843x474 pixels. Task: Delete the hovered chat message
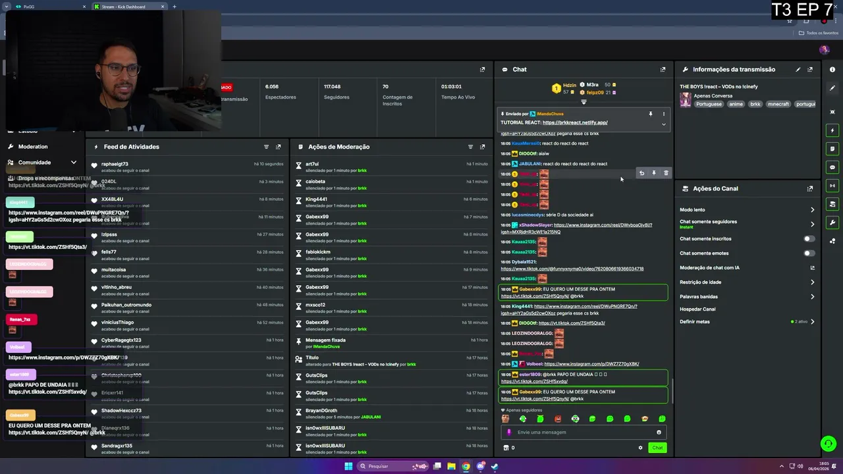[x=666, y=173]
